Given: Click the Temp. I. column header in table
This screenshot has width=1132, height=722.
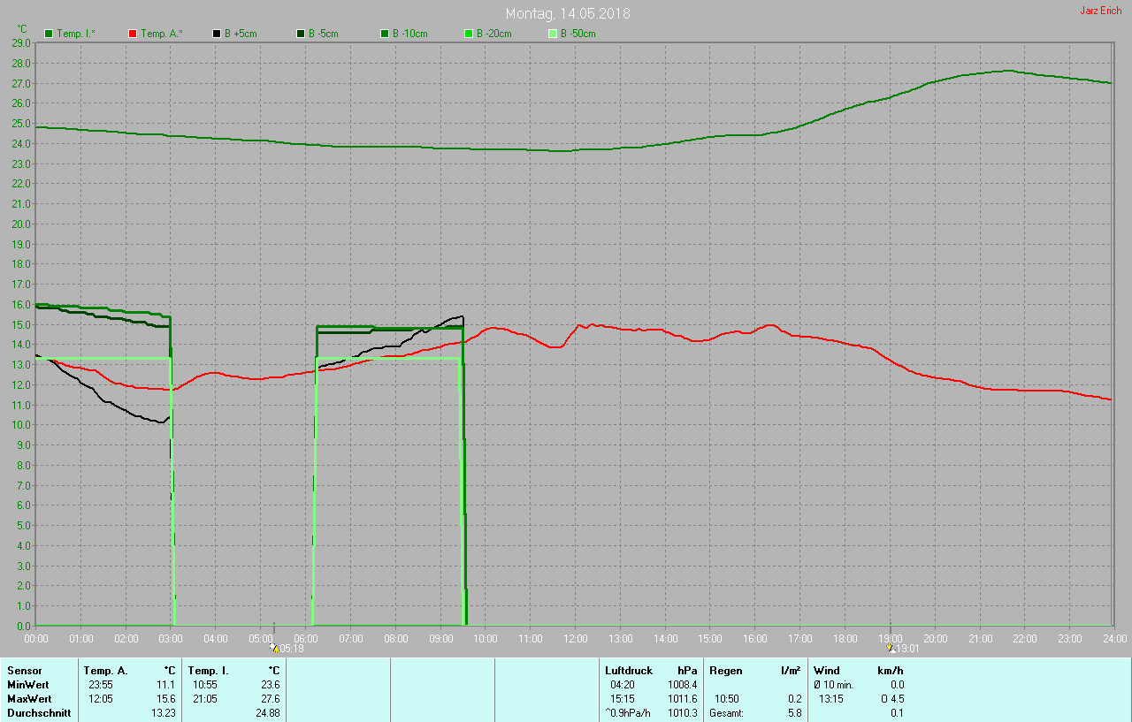Looking at the screenshot, I should [x=208, y=671].
